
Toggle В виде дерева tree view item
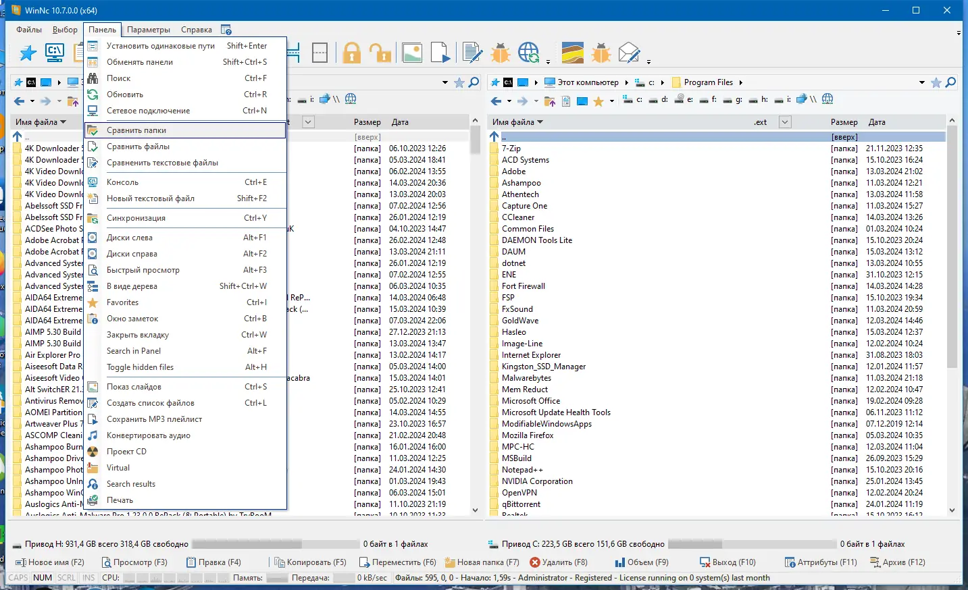[186, 286]
